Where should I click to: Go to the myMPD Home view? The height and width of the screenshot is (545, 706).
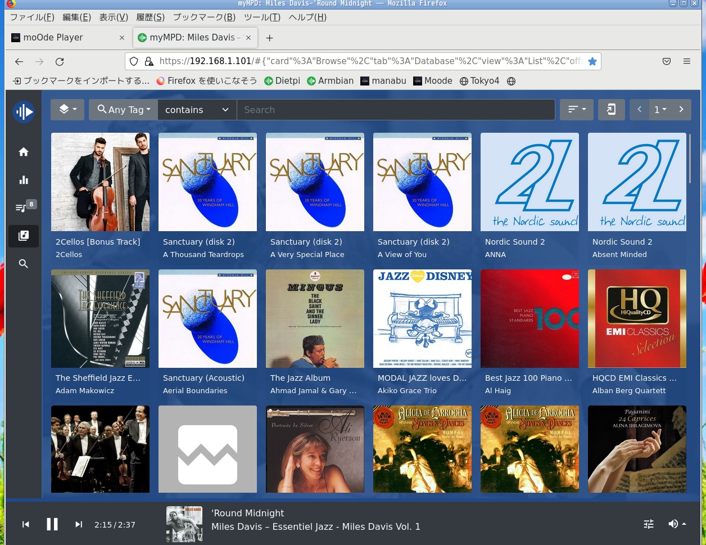[24, 152]
